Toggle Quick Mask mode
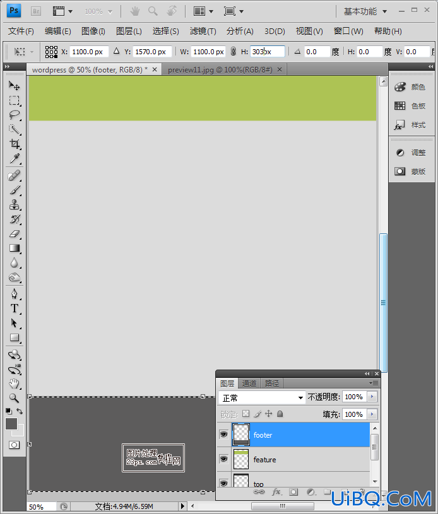This screenshot has height=514, width=438. coord(14,445)
